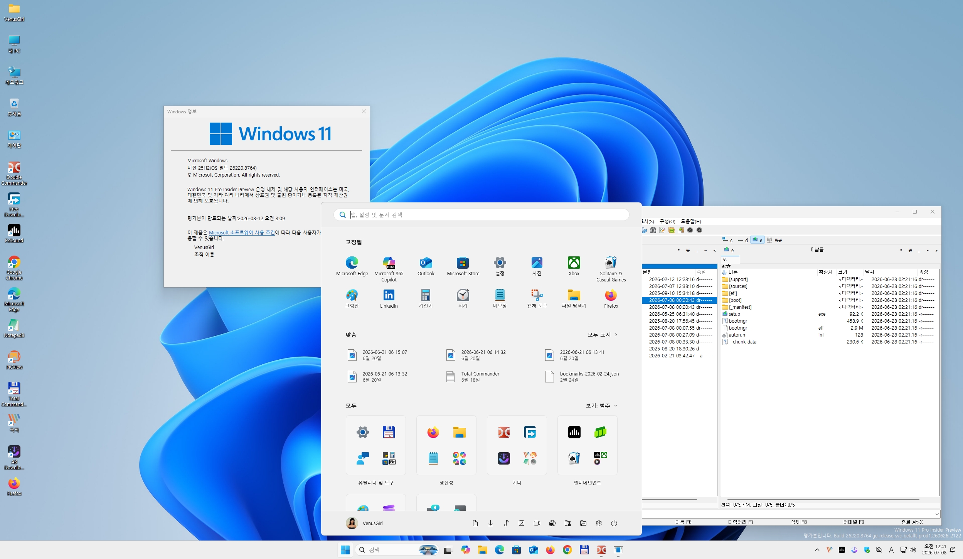Open 파일 탐색기 from pinned apps
This screenshot has width=963, height=559.
[x=574, y=299]
